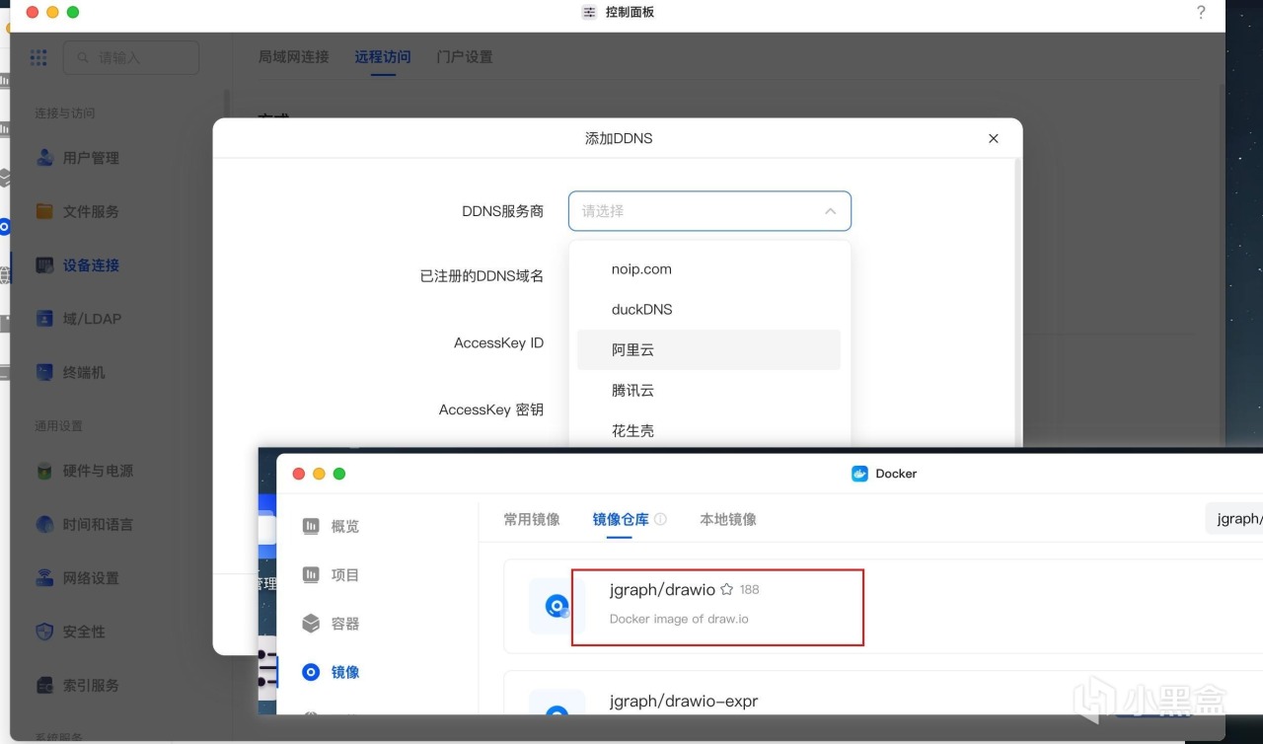Screen dimensions: 1263x744
Task: Open 网络设置 in the sidebar
Action: click(91, 578)
